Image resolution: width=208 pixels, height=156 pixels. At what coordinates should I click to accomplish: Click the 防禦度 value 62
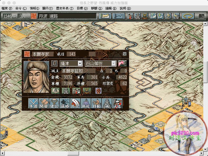pos(124,83)
